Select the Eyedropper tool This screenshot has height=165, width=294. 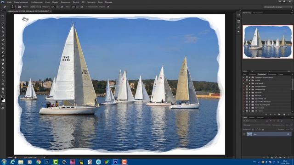pos(3,36)
